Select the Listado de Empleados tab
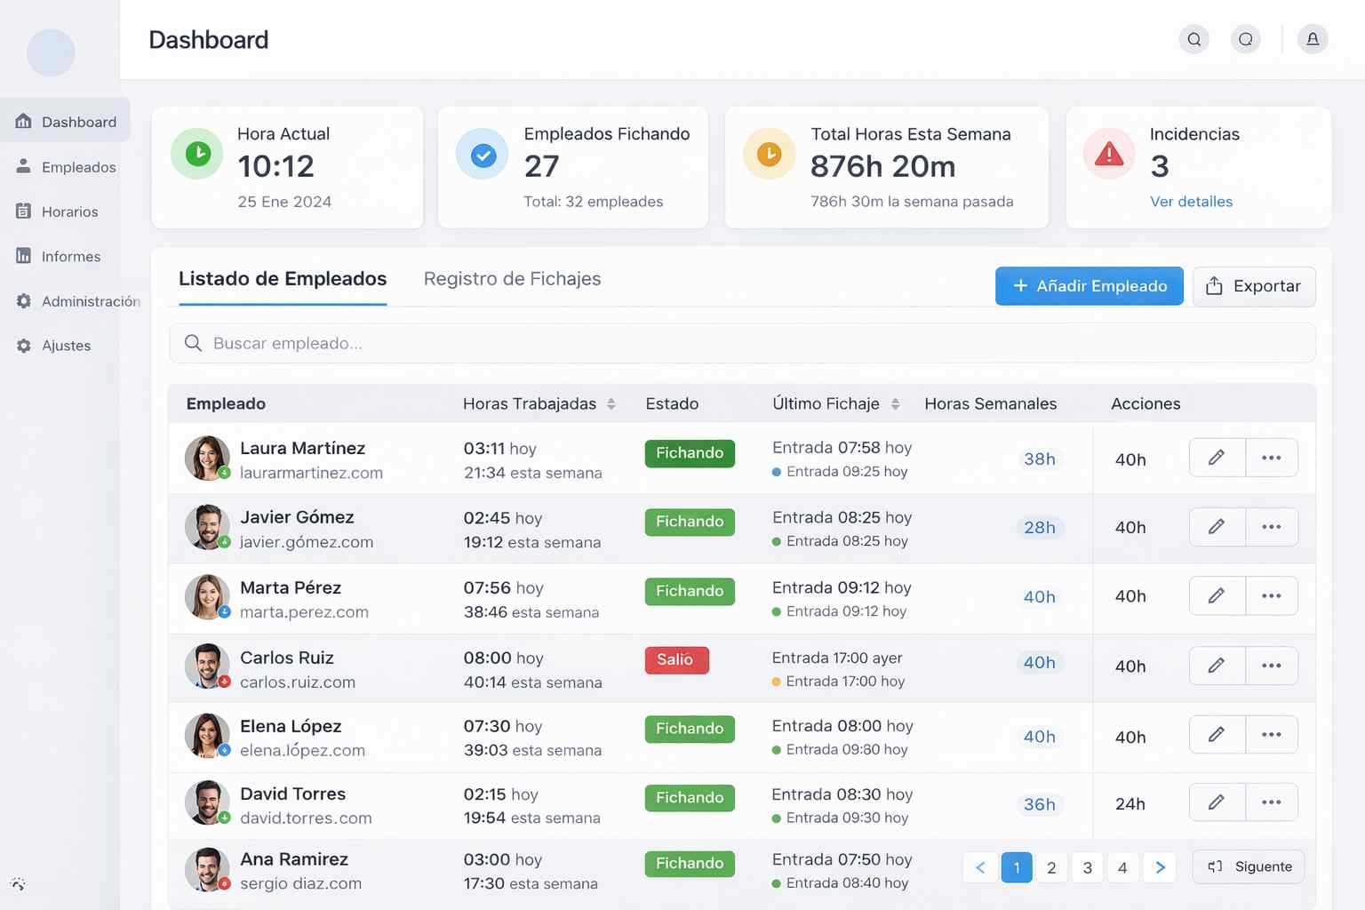Image resolution: width=1365 pixels, height=910 pixels. (283, 279)
